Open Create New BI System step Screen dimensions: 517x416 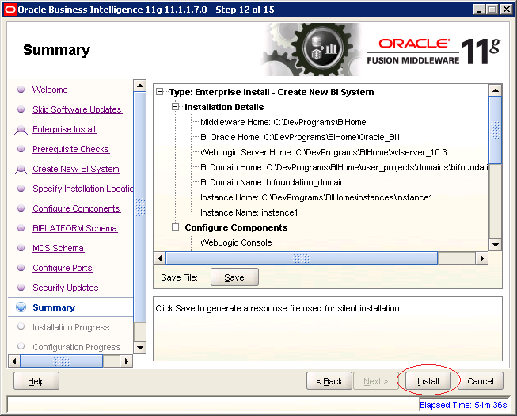[76, 169]
